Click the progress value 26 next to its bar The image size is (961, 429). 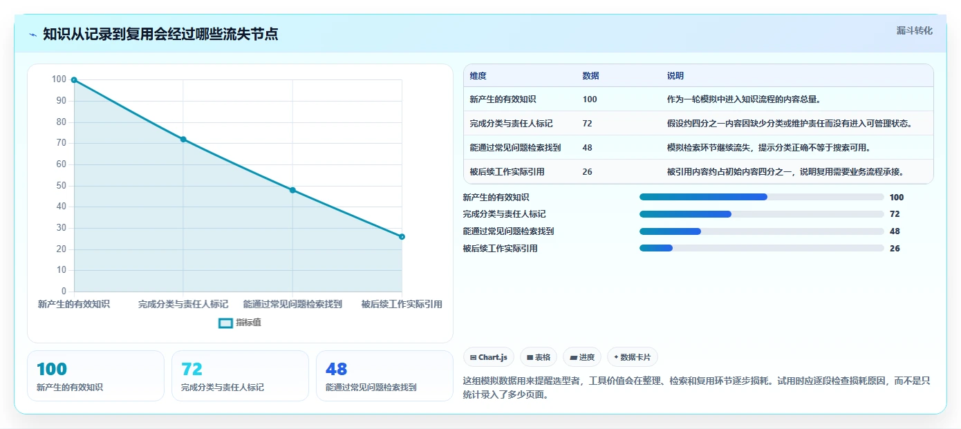click(895, 249)
